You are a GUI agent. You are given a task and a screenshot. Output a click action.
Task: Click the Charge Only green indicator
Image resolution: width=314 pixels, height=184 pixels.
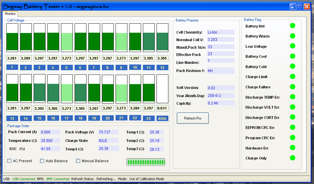[292, 158]
